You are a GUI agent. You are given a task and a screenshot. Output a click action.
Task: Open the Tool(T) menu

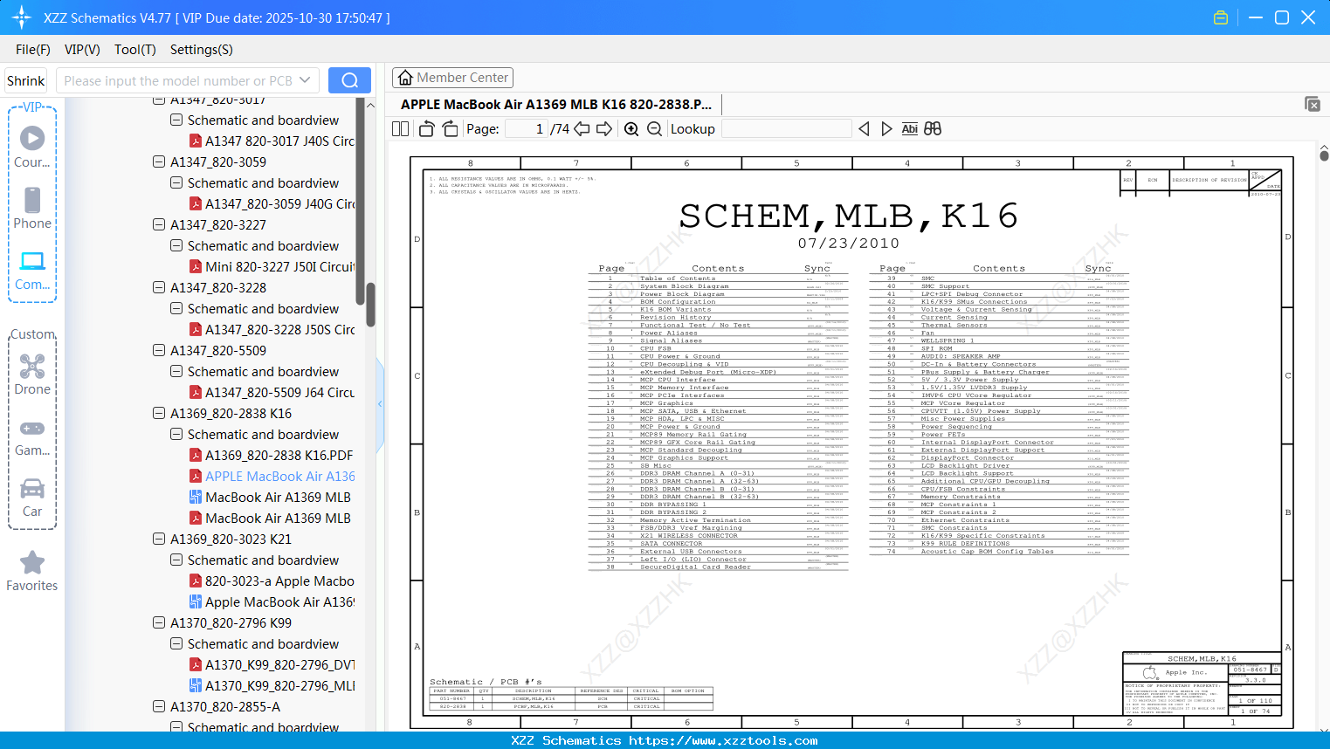135,50
